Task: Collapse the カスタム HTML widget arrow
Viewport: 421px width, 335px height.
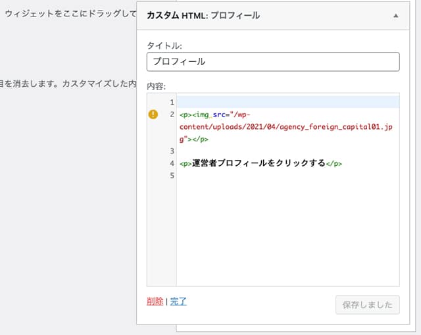Action: click(395, 16)
